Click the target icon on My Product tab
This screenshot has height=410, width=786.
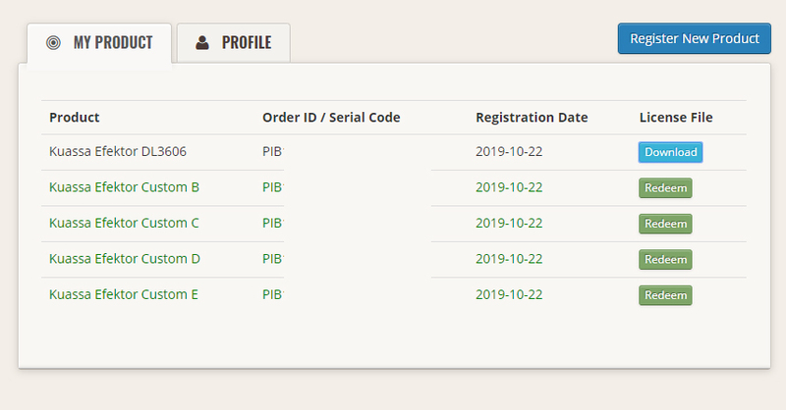(53, 43)
